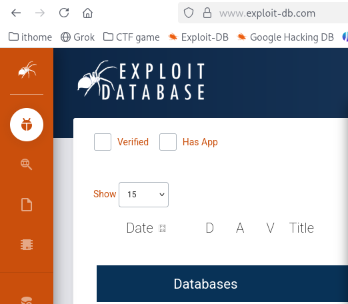The width and height of the screenshot is (348, 304).
Task: Reload the page with refresh icon
Action: coord(64,13)
